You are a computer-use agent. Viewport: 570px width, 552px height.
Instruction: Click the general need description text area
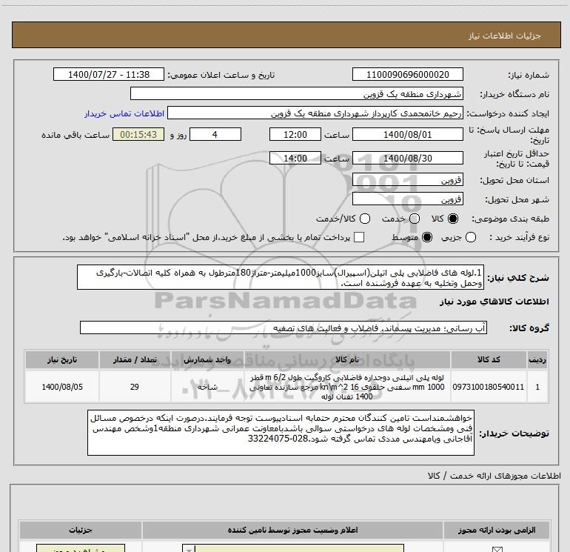[x=281, y=277]
